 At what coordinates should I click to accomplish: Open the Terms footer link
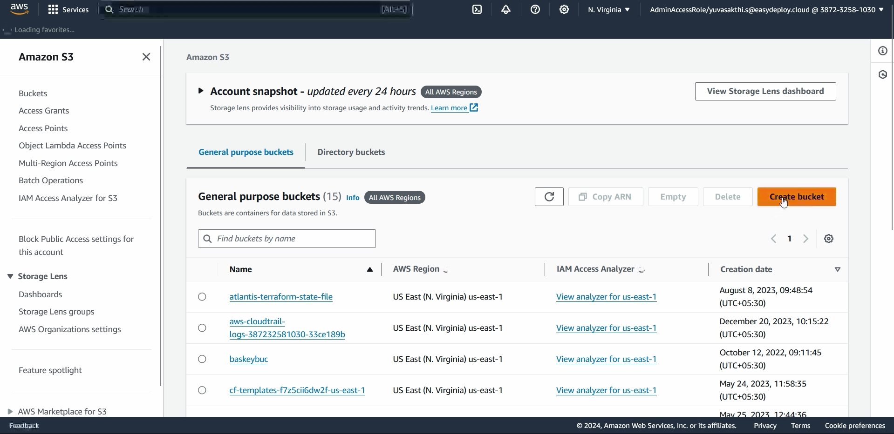pos(801,426)
